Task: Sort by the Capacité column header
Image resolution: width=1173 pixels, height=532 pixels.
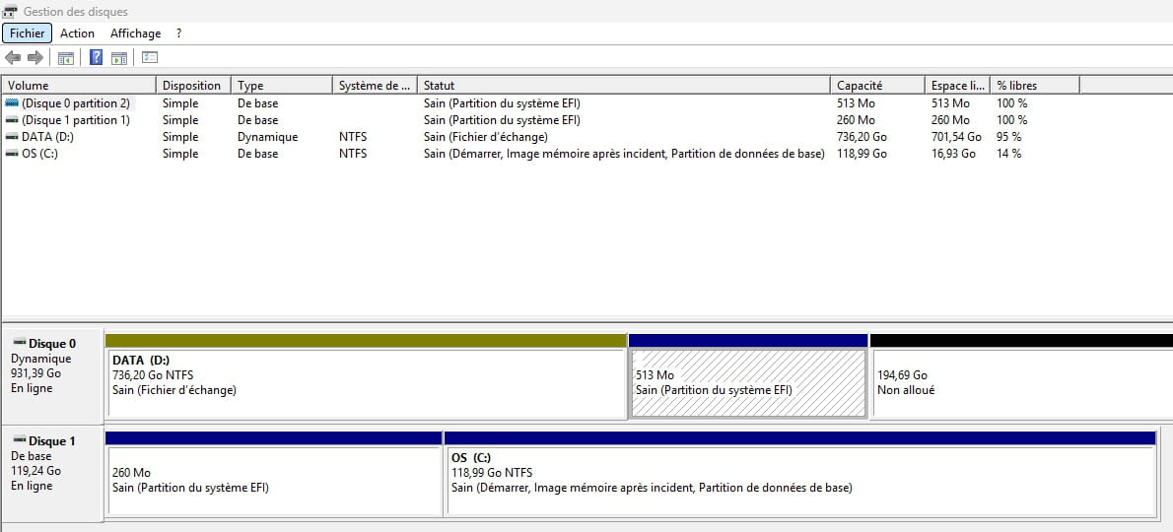Action: click(877, 85)
